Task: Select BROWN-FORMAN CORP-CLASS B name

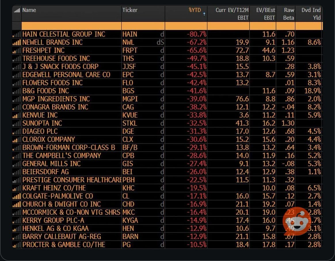Action: [x=68, y=147]
